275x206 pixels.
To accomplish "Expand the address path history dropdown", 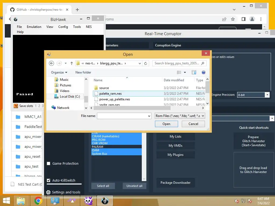I will [x=140, y=63].
